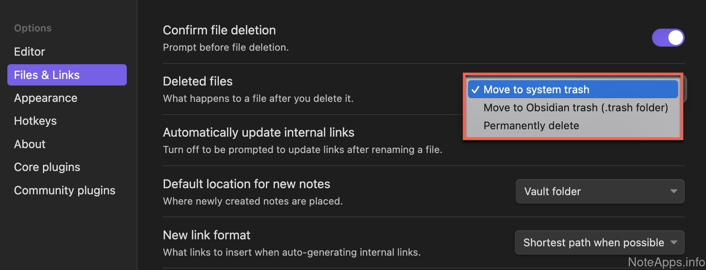Disable the Confirm file deletion toggle
Screen dimensions: 706x270
[668, 38]
